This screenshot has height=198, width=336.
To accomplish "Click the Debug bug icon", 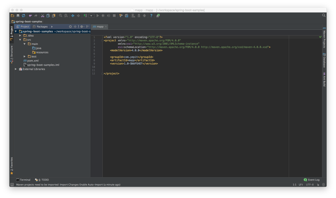I will point(103,16).
